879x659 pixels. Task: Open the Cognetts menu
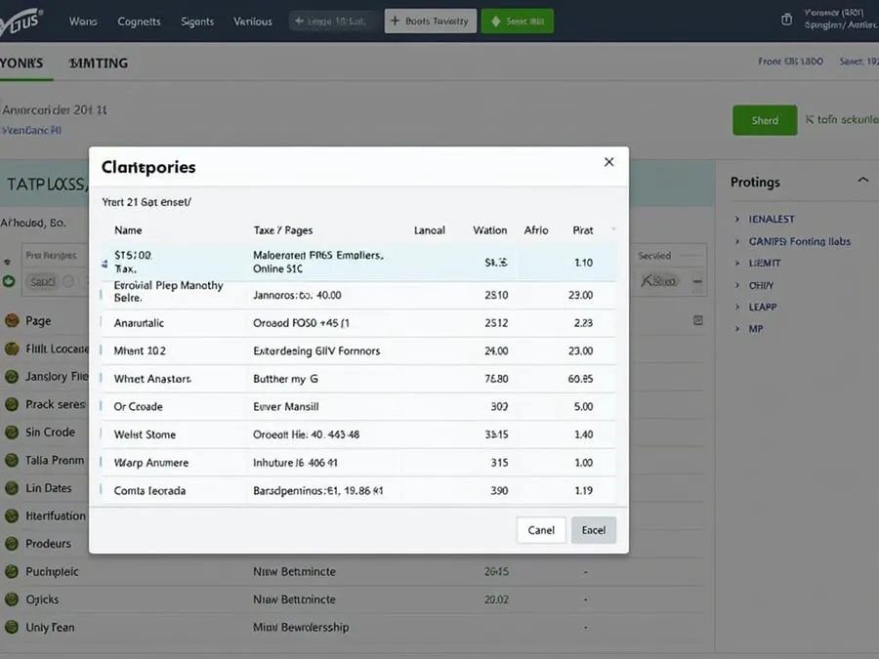[139, 21]
